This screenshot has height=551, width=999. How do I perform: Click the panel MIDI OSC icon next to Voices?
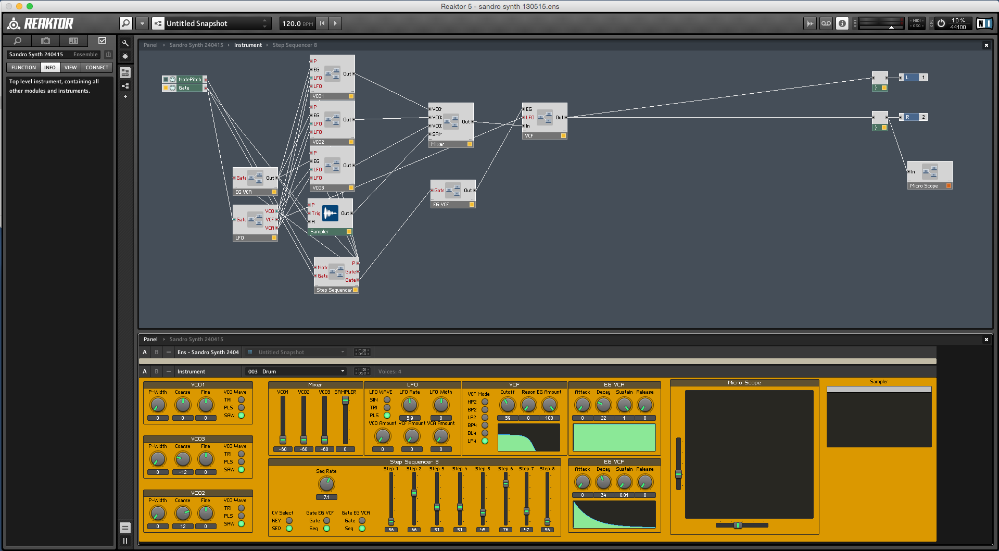click(362, 371)
